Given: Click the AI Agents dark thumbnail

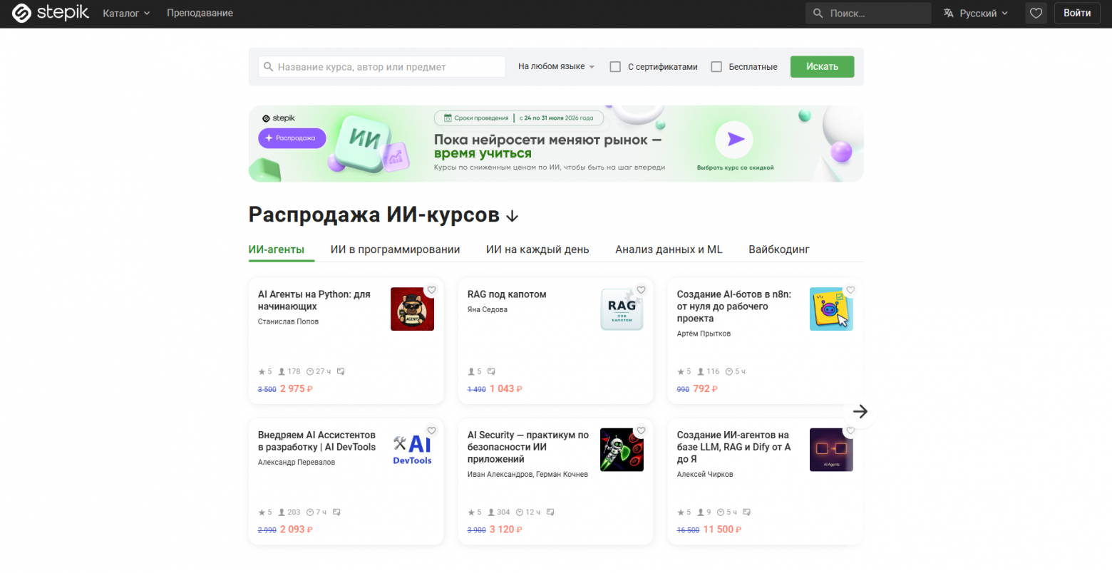Looking at the screenshot, I should (x=831, y=450).
